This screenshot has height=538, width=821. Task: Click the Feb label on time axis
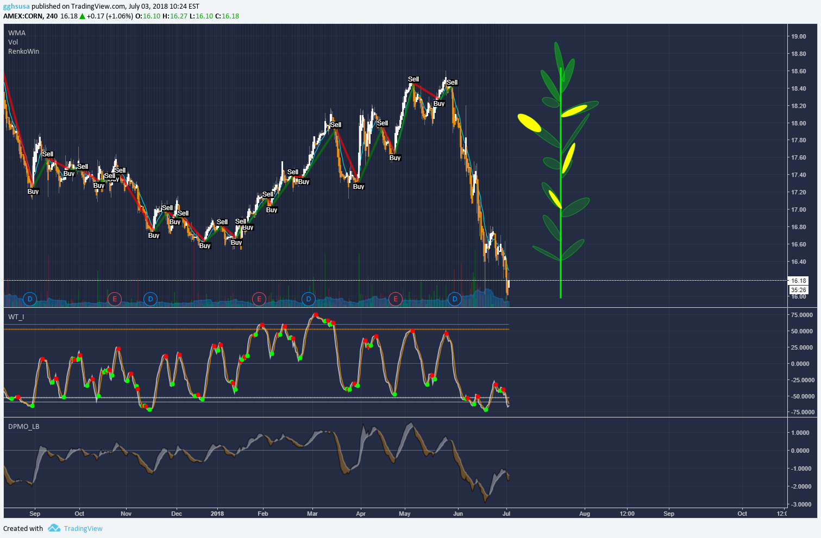point(263,514)
